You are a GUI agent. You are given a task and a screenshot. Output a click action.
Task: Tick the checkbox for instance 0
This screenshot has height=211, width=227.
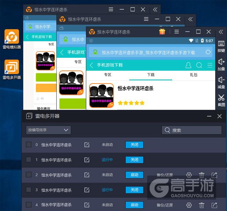click(x=29, y=144)
